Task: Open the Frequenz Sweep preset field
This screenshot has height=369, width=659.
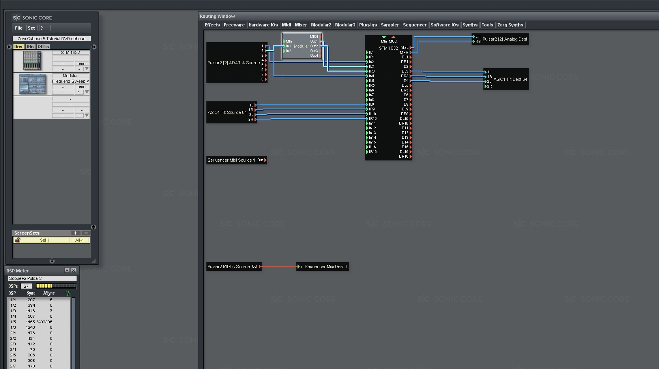Action: (71, 81)
